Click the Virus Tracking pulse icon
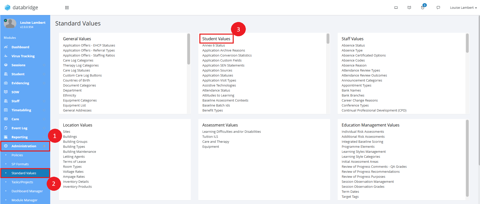The width and height of the screenshot is (480, 204). (x=6, y=56)
